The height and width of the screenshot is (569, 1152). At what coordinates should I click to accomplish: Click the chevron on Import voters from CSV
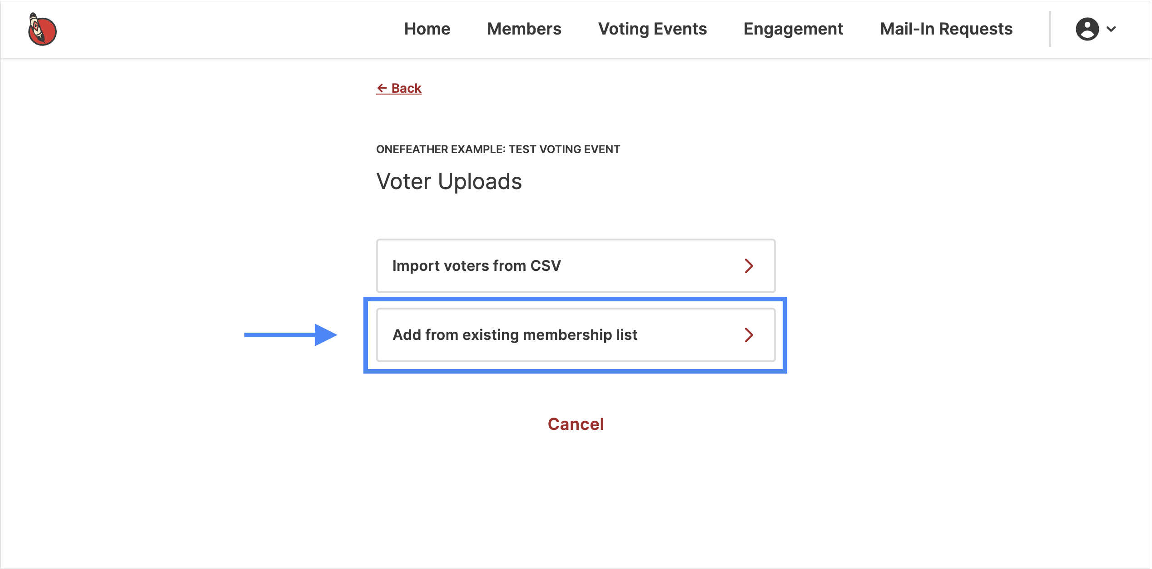749,266
